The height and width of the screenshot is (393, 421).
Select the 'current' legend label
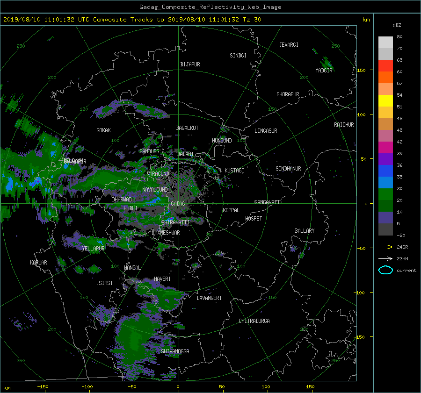pyautogui.click(x=406, y=271)
